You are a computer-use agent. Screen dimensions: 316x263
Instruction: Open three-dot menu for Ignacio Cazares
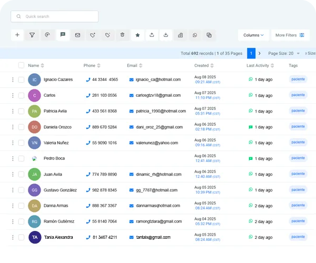pos(13,80)
